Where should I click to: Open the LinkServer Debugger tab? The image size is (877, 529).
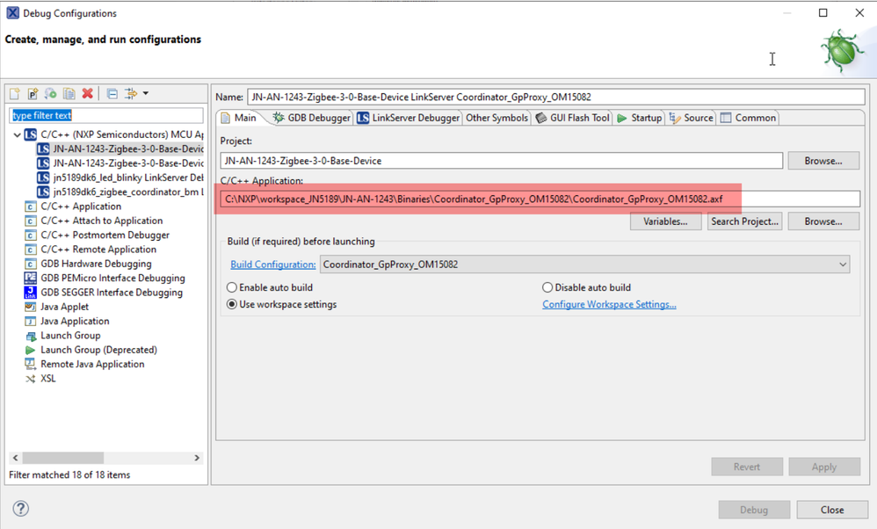pyautogui.click(x=408, y=118)
